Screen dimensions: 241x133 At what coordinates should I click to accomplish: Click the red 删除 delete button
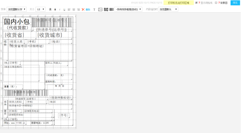pos(86,10)
